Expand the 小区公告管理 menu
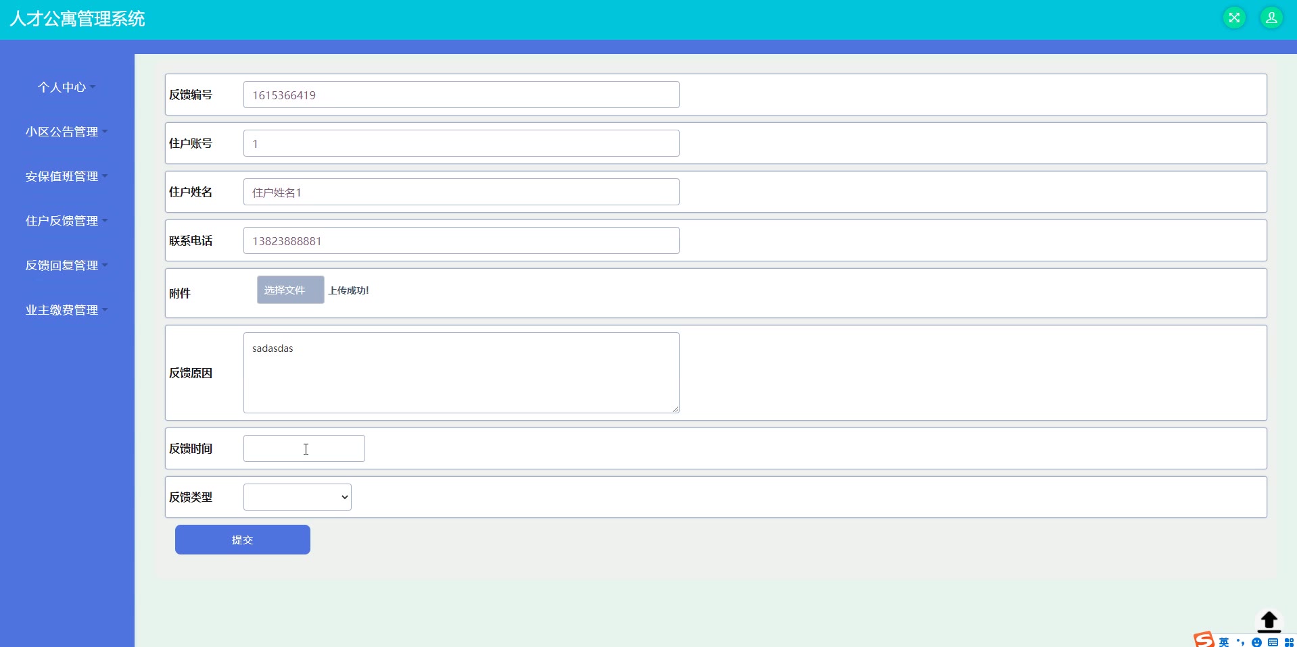This screenshot has height=647, width=1297. coord(66,132)
